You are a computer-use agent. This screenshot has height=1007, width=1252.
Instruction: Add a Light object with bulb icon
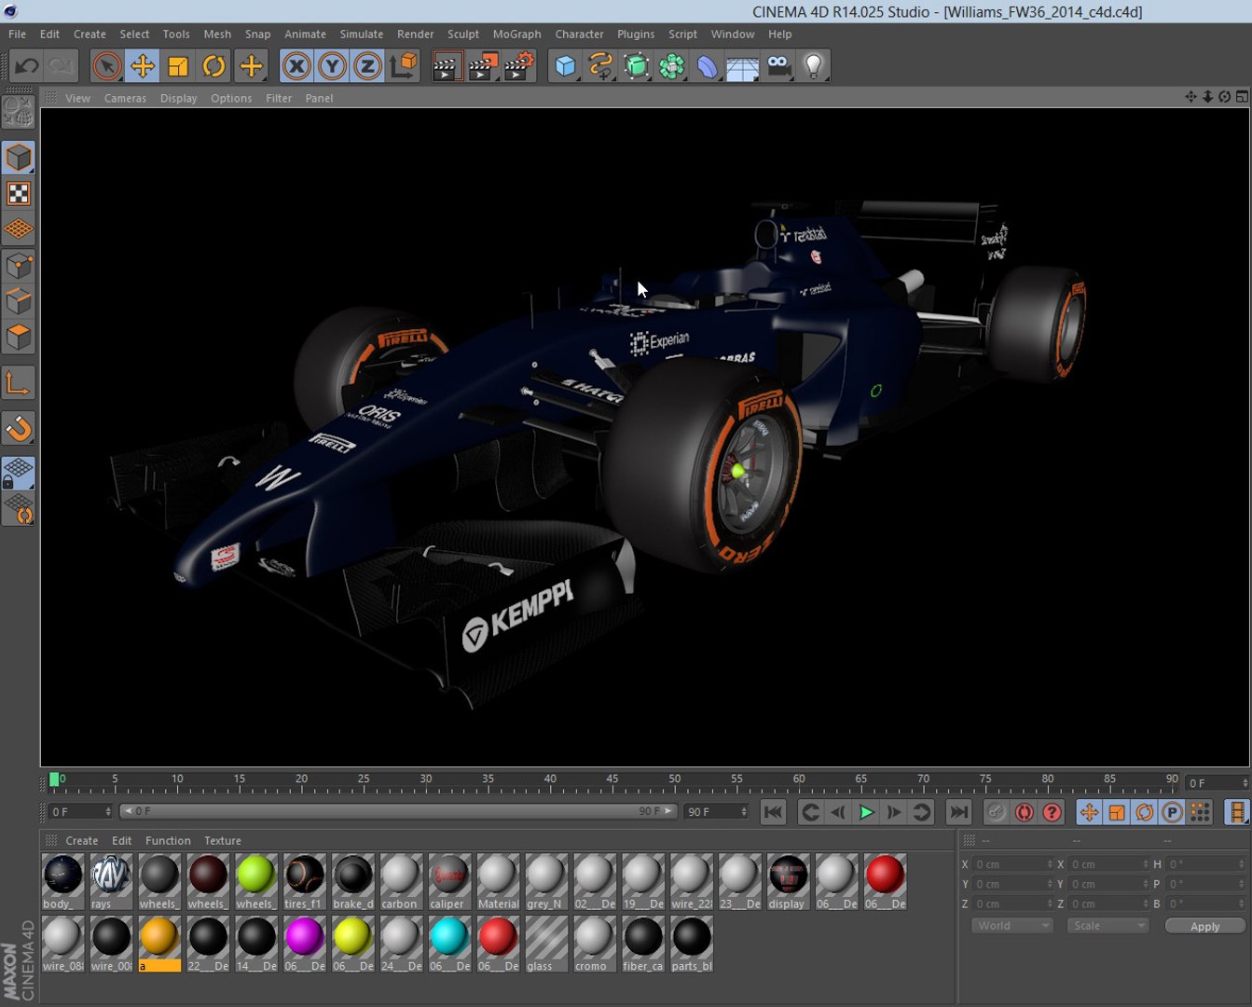coord(814,66)
